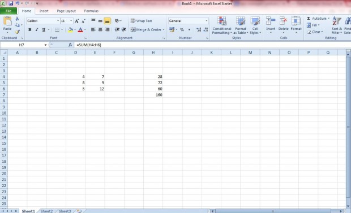The height and width of the screenshot is (213, 351).
Task: Click the Percent Style icon
Action: click(182, 30)
